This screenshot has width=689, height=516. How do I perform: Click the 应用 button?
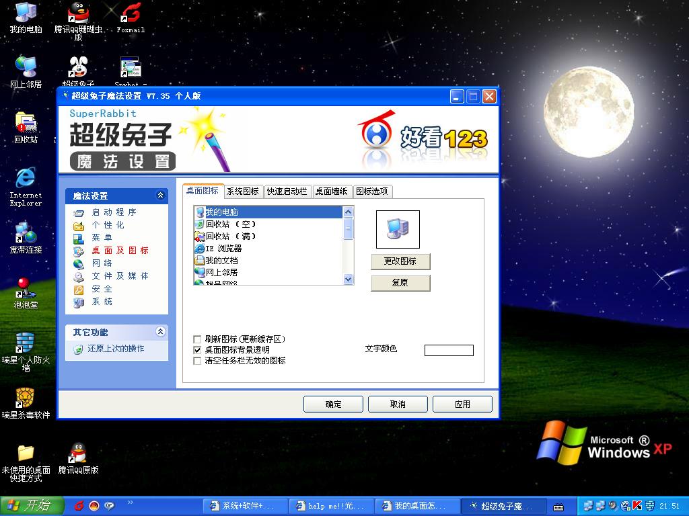point(462,404)
